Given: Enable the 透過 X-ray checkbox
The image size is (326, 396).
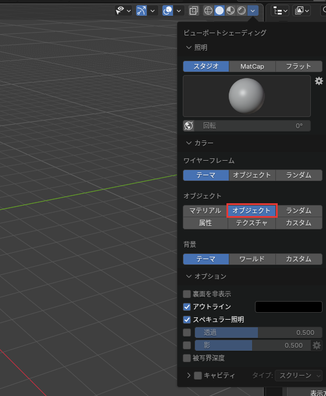Looking at the screenshot, I should click(x=187, y=333).
